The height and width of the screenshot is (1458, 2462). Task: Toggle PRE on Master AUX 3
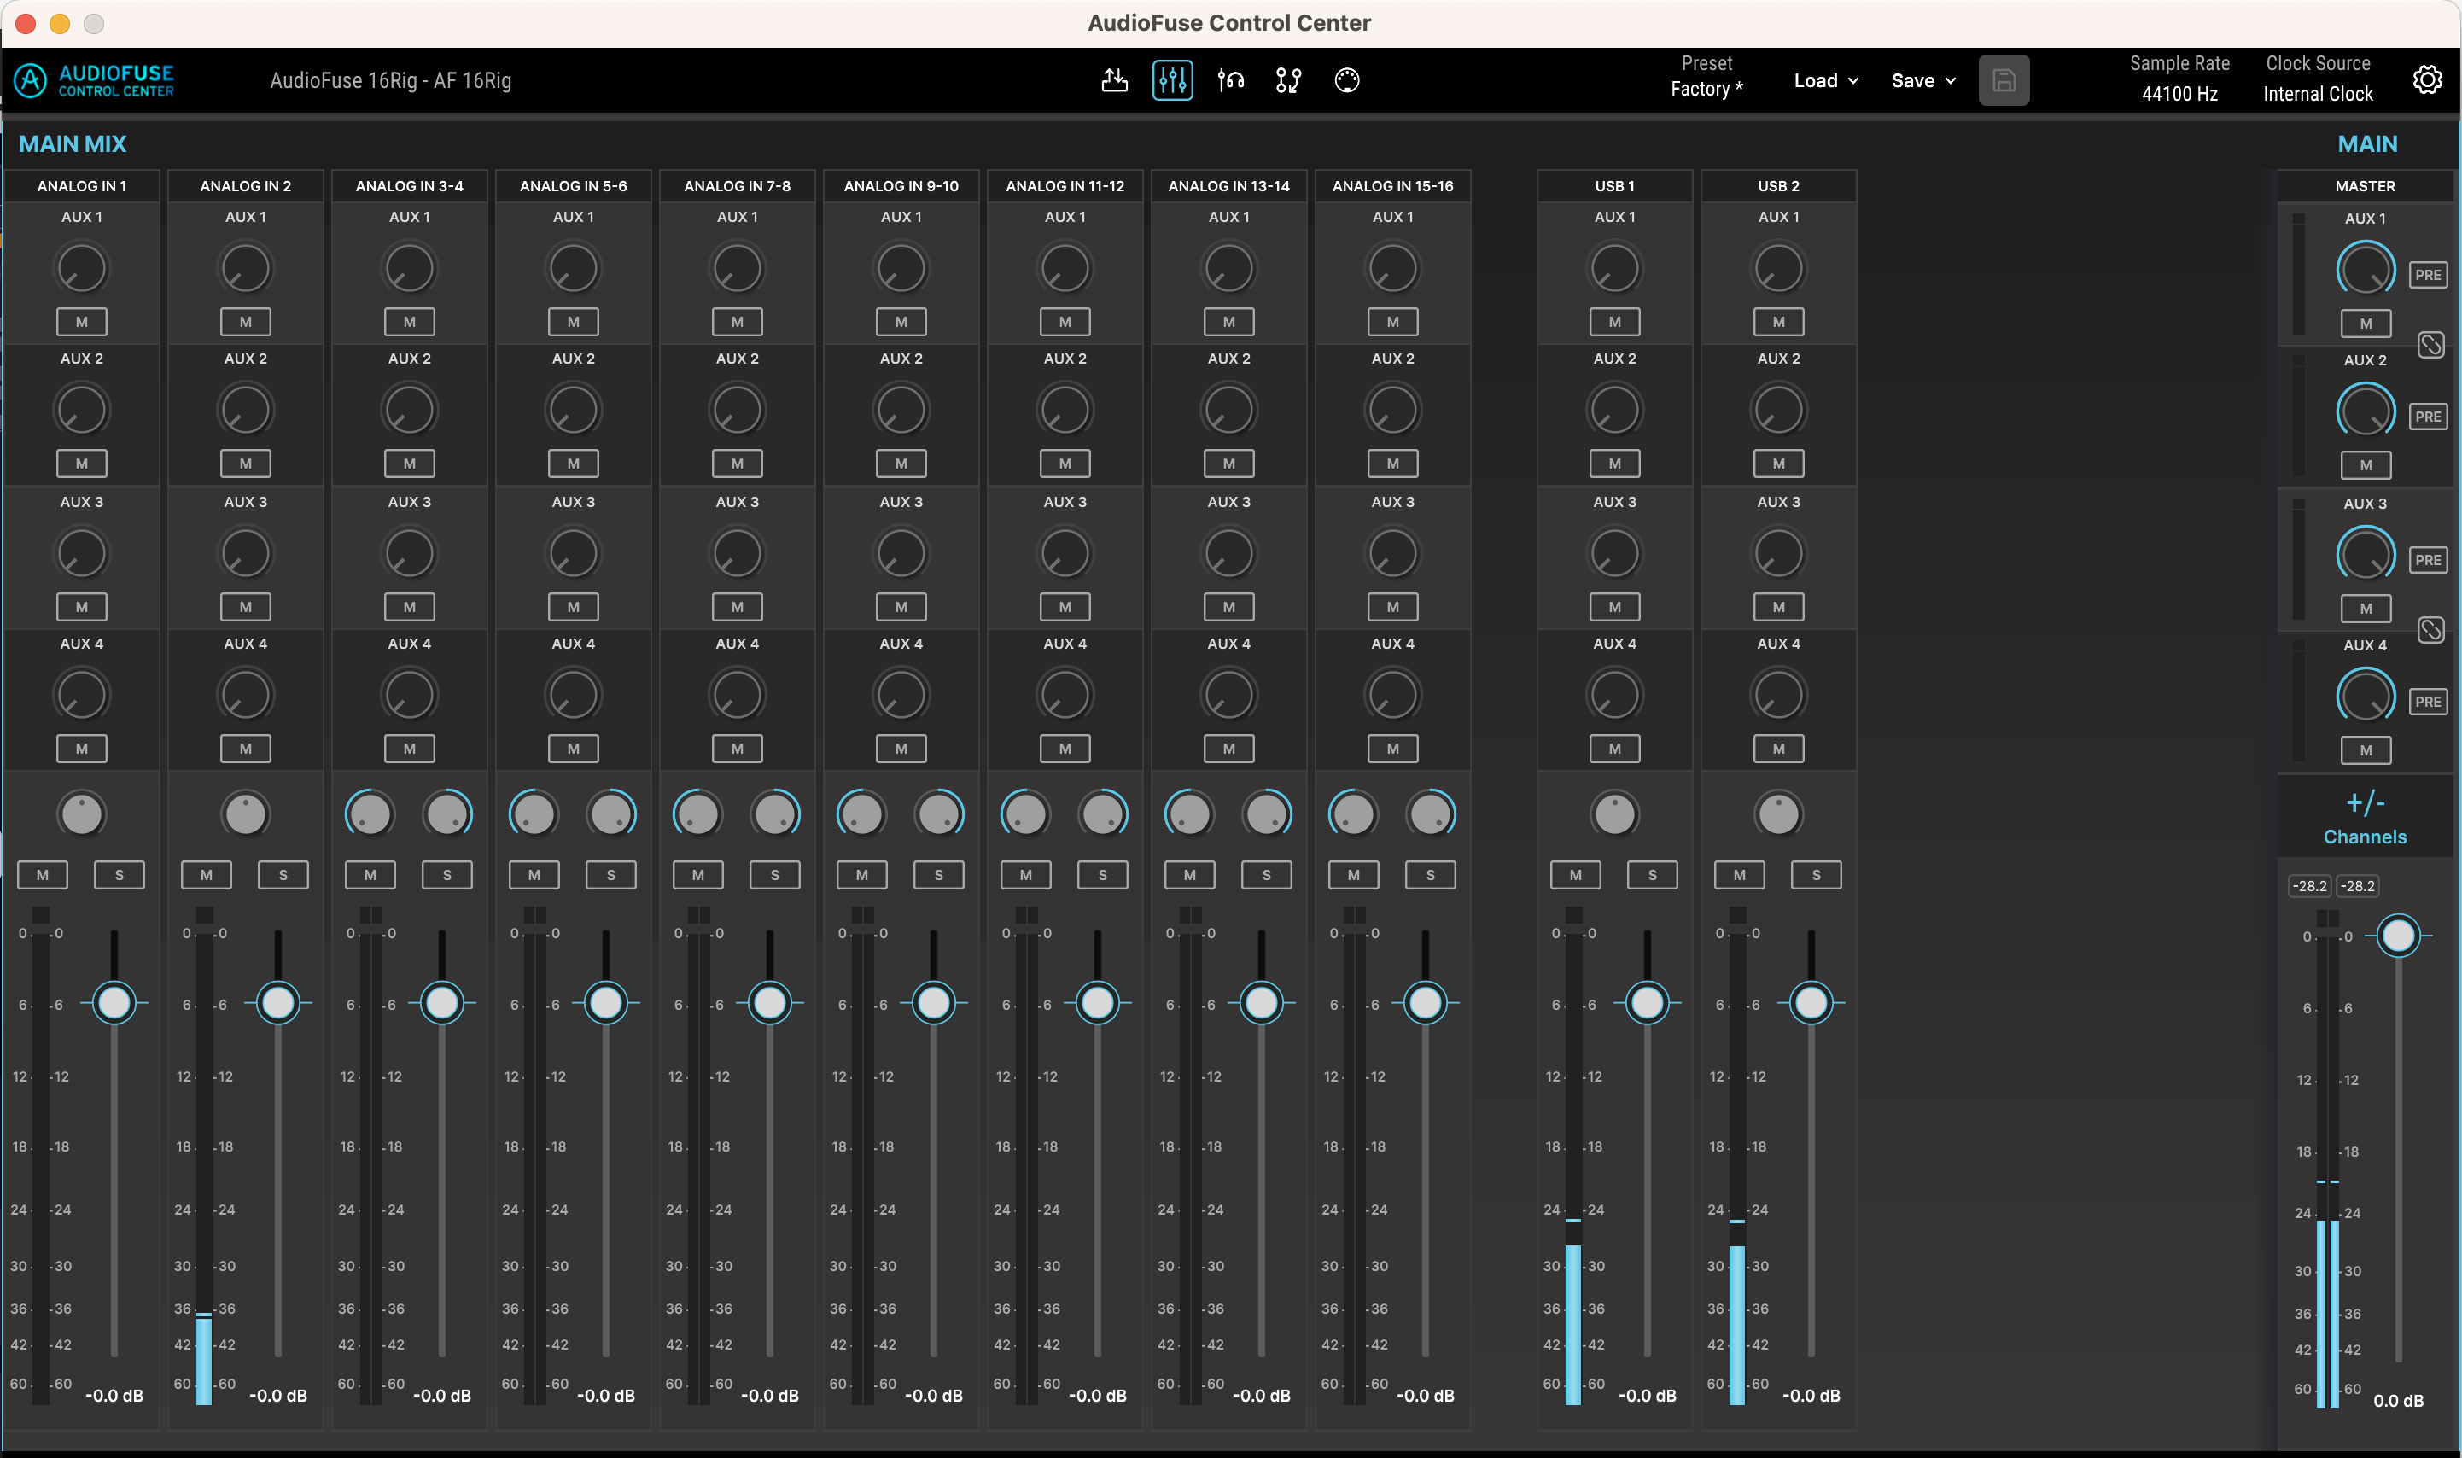coord(2427,560)
